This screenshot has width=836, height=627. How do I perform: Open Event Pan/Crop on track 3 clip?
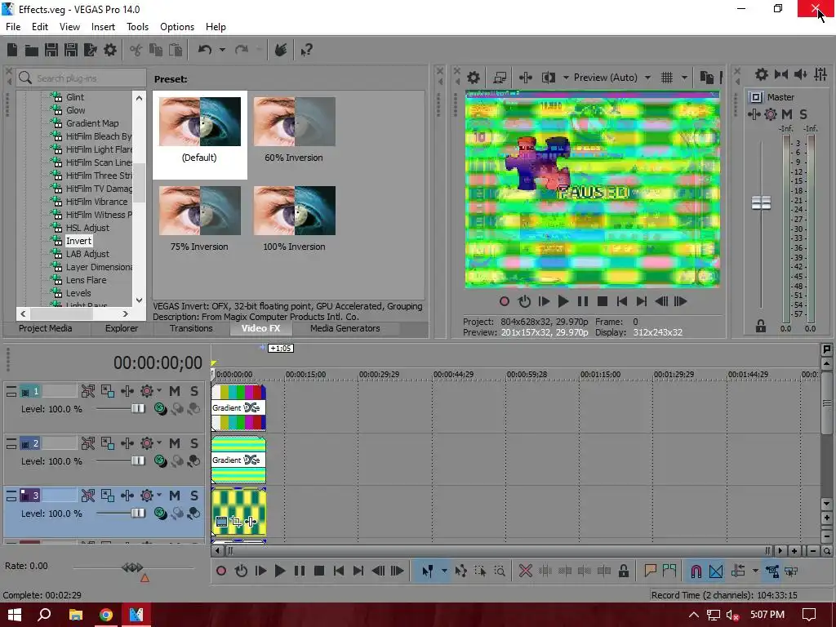236,522
